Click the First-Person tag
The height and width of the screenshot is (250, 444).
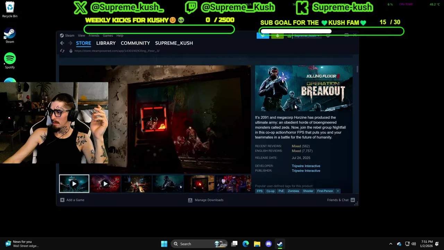tap(325, 191)
